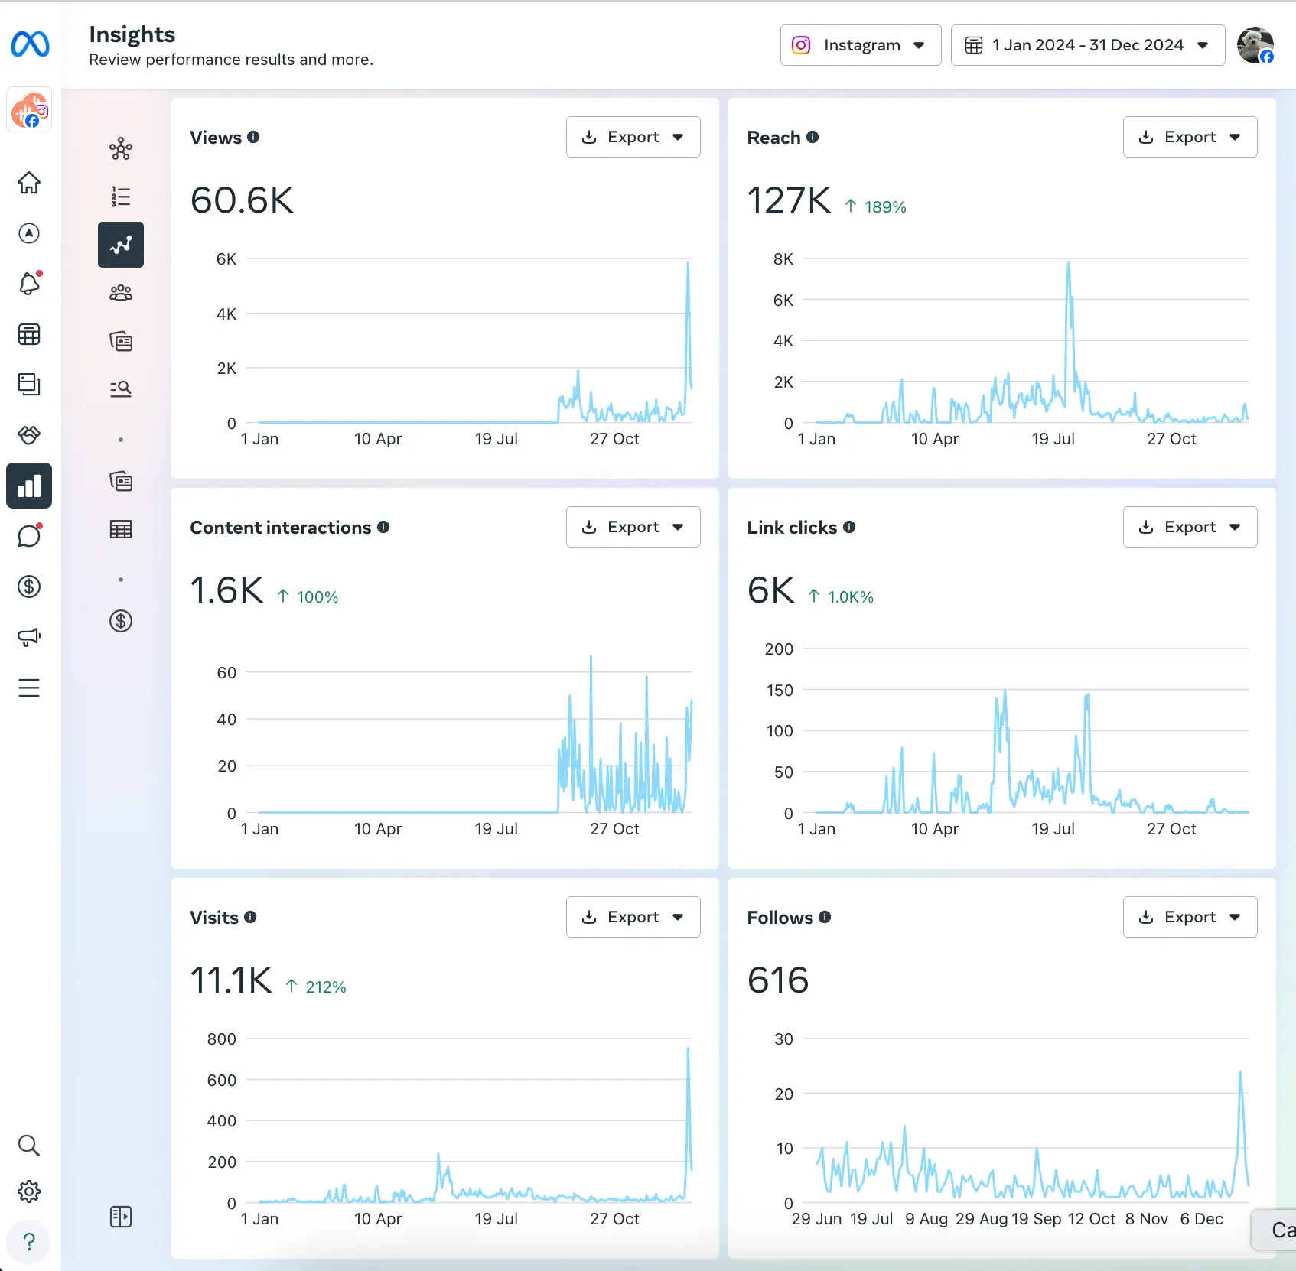Screen dimensions: 1296x1271
Task: Click Export on the Link clicks card
Action: click(1190, 527)
